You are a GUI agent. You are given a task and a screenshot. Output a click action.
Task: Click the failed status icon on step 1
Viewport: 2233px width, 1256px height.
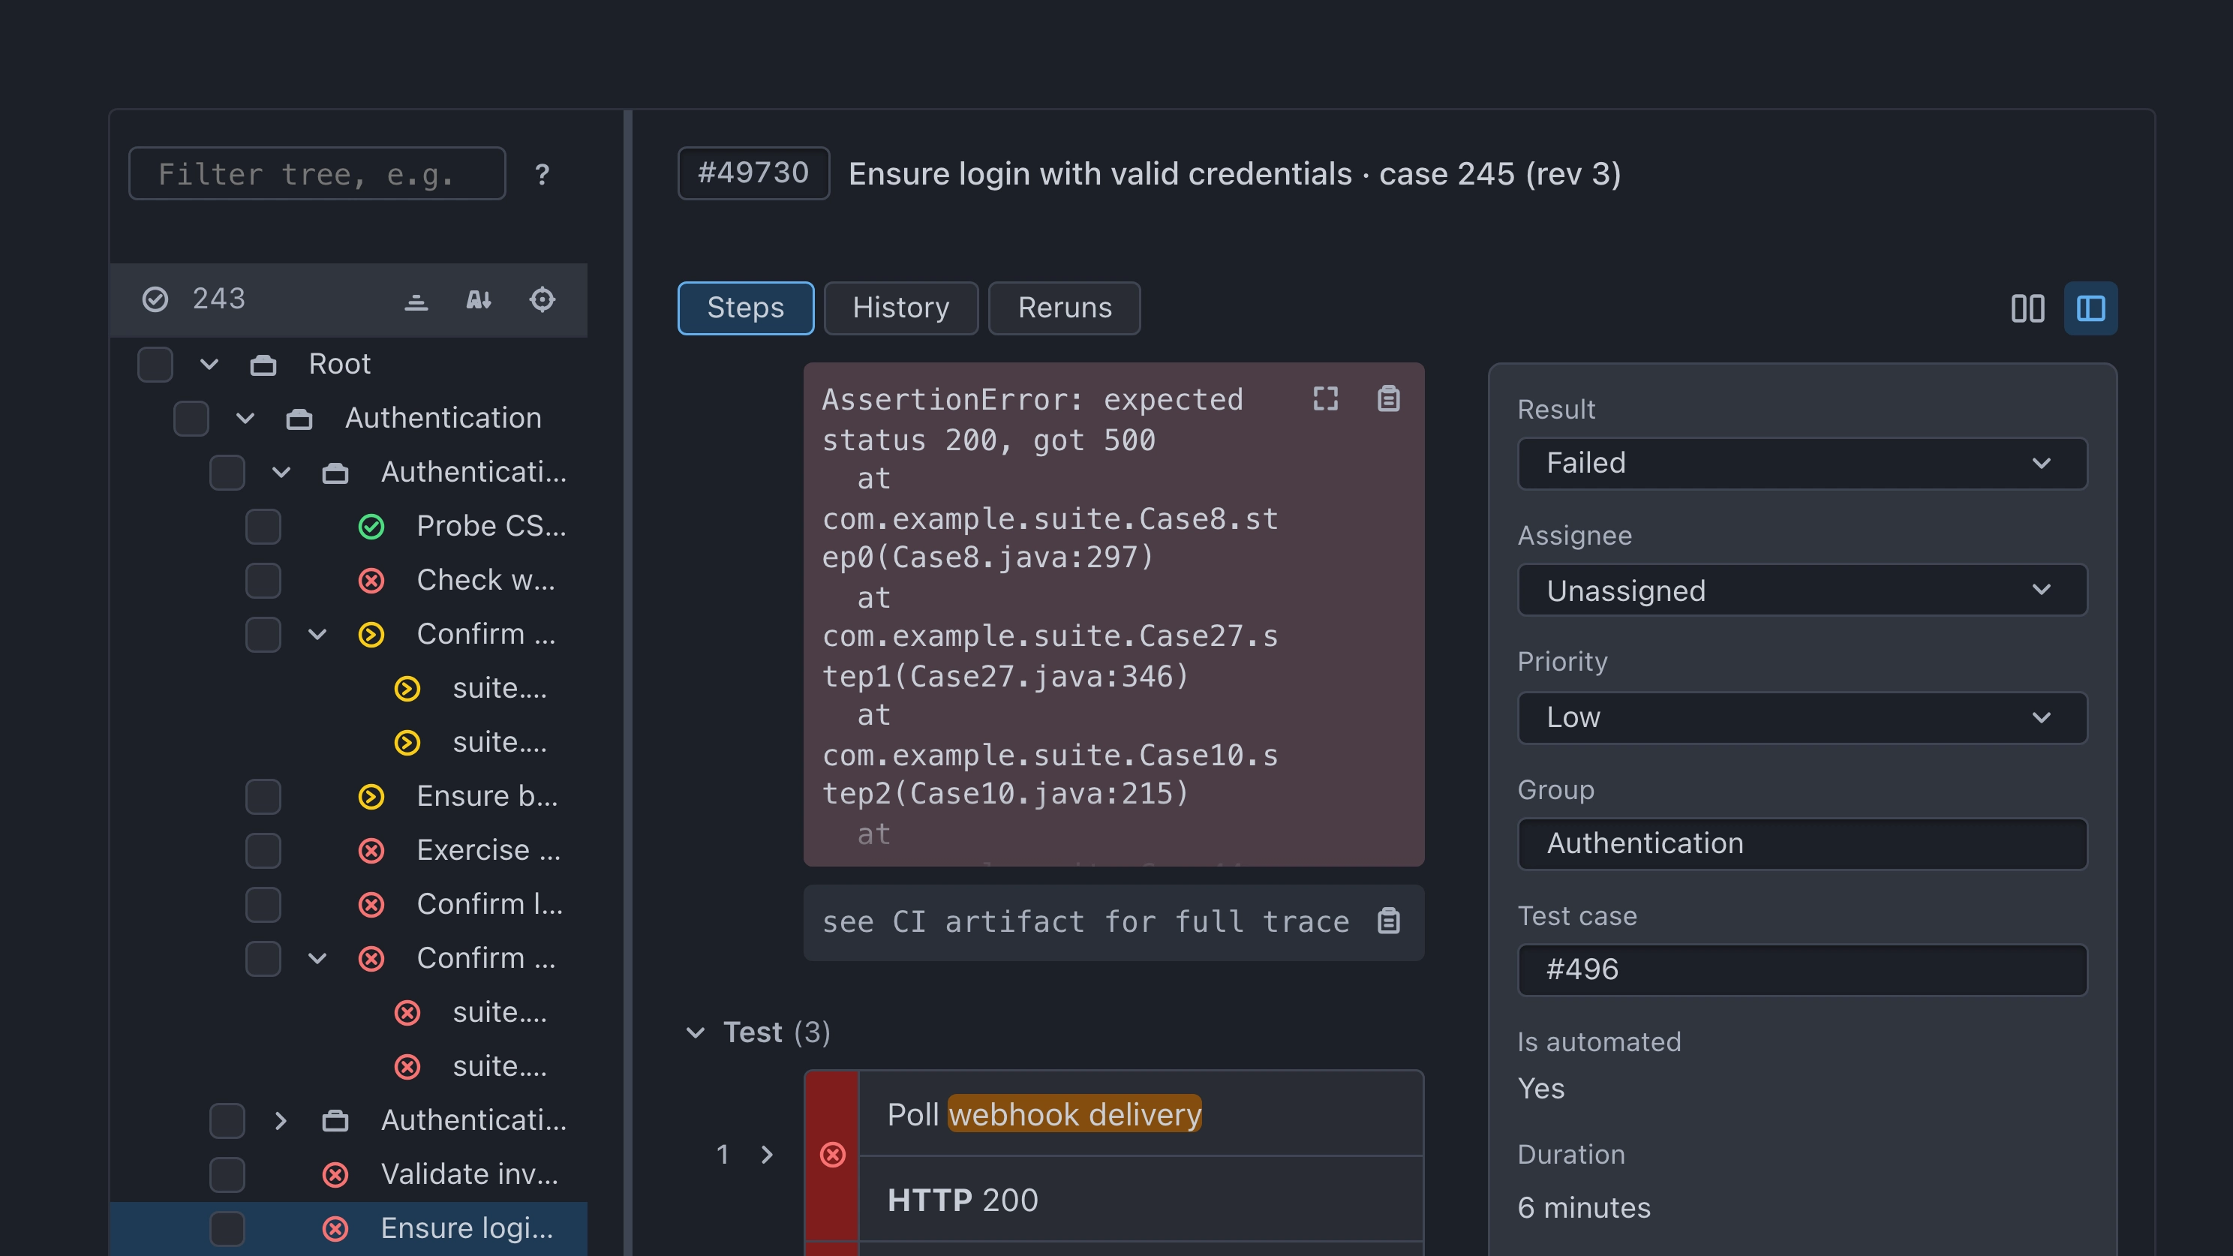pos(833,1155)
